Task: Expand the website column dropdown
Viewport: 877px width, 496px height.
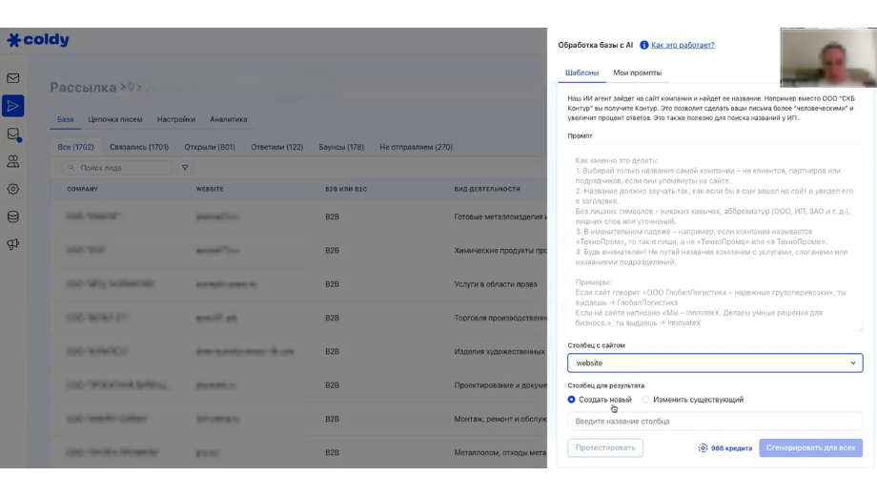Action: (x=715, y=362)
